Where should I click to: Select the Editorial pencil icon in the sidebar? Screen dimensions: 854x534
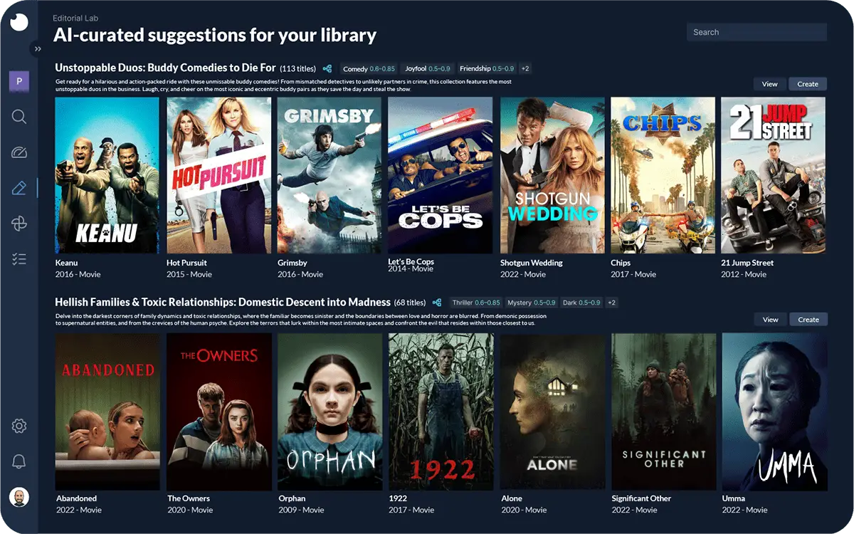pos(19,188)
